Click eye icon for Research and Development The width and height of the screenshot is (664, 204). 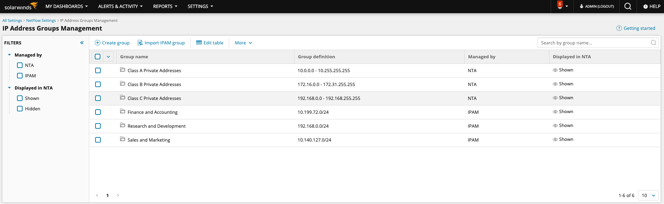pos(555,126)
